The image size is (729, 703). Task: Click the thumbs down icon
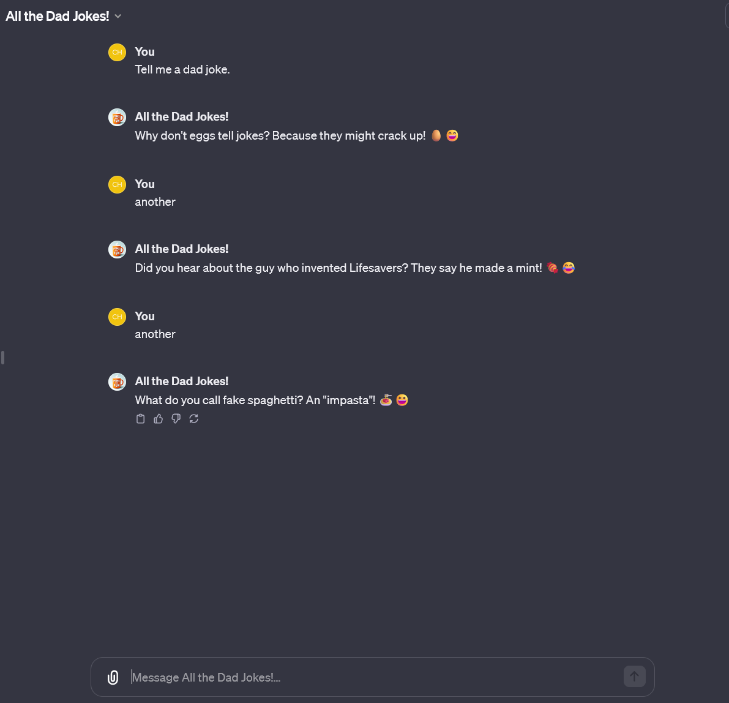[176, 419]
